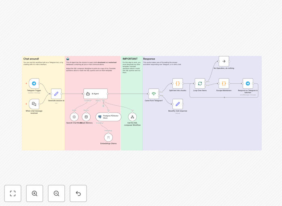Image resolution: width=282 pixels, height=206 pixels.
Task: Click the zoom in button
Action: point(34,193)
